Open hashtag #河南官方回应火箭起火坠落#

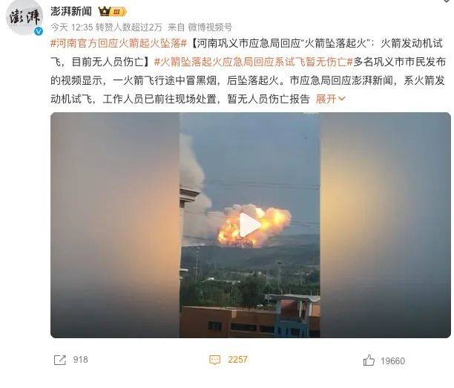tap(119, 43)
